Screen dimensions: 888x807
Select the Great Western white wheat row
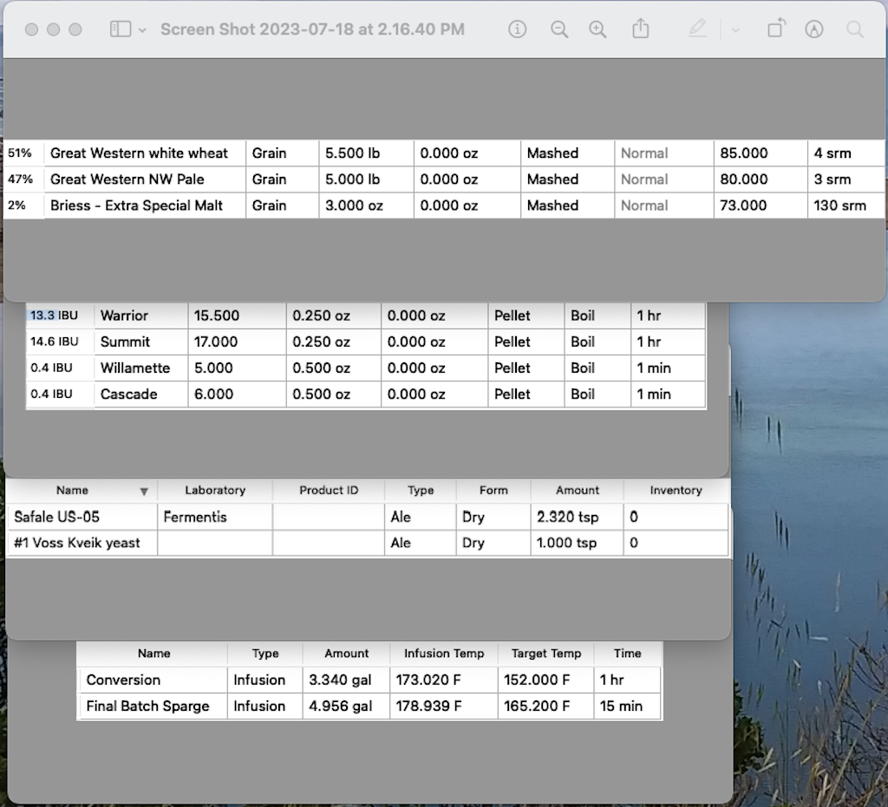tap(139, 153)
